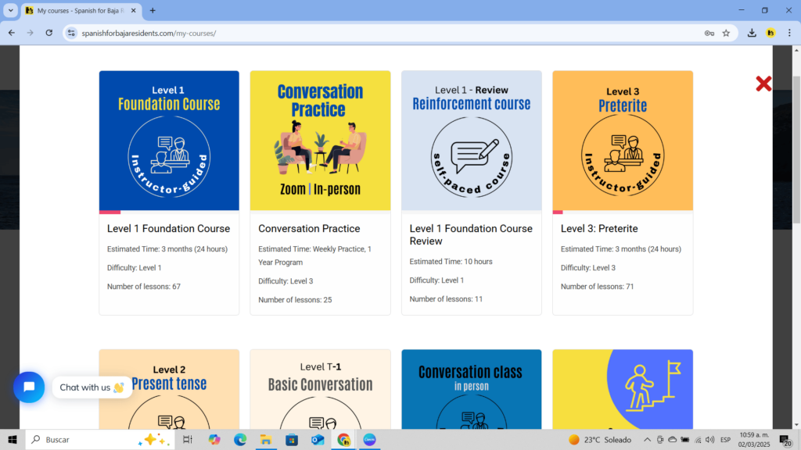
Task: Open Microsoft Edge from the taskbar
Action: click(x=240, y=439)
